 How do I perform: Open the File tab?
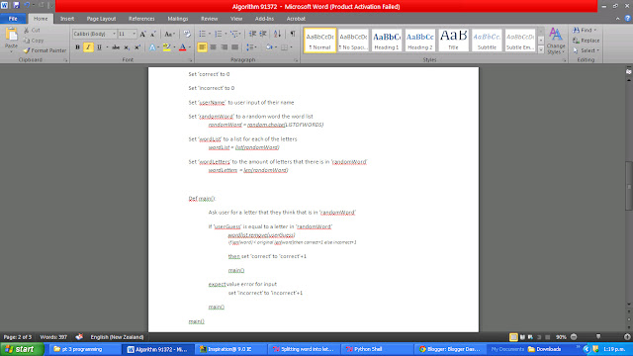(13, 19)
